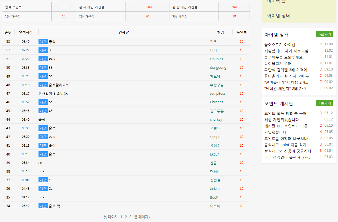The height and width of the screenshot is (222, 338).
Task: Open the post '끌어오르기 아이템'
Action: click(280, 45)
